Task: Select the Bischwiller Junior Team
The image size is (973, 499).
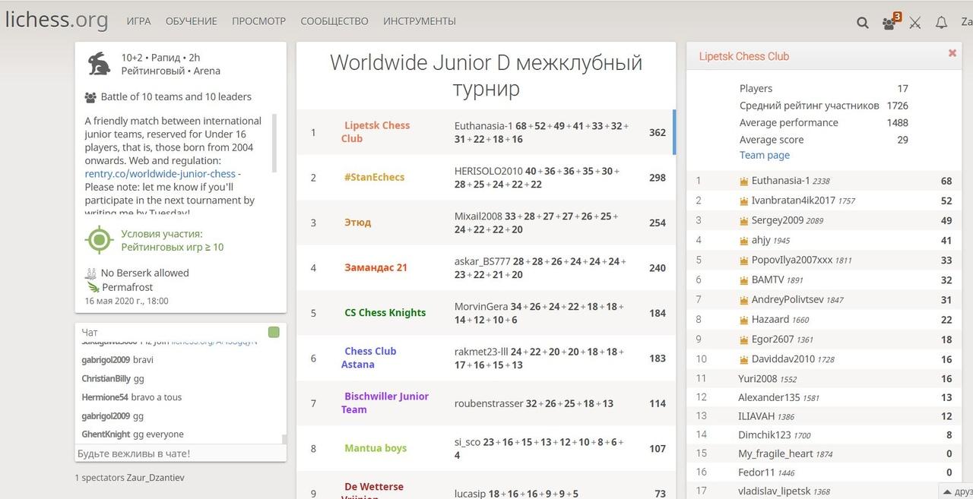Action: 385,403
